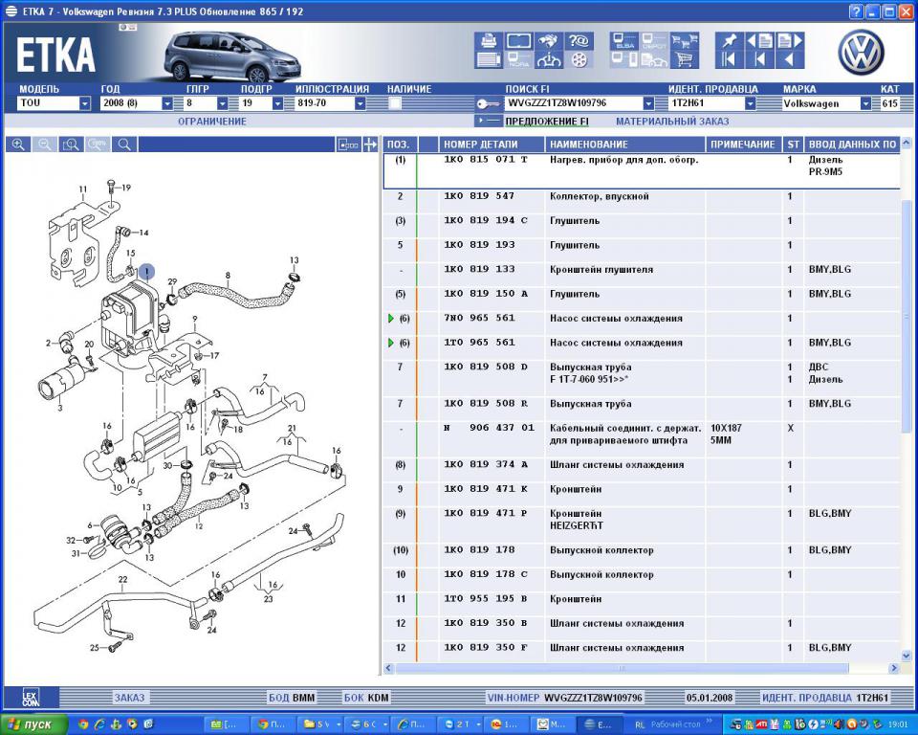Click the expand panel arrow icon
918x735 pixels.
370,145
